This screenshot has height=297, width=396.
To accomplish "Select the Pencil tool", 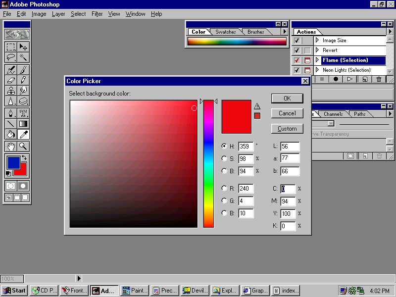I will (x=23, y=80).
